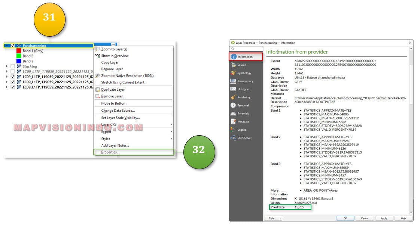Image resolution: width=417 pixels, height=226 pixels.
Task: Expand the Stacking layer tree
Action: (7, 66)
